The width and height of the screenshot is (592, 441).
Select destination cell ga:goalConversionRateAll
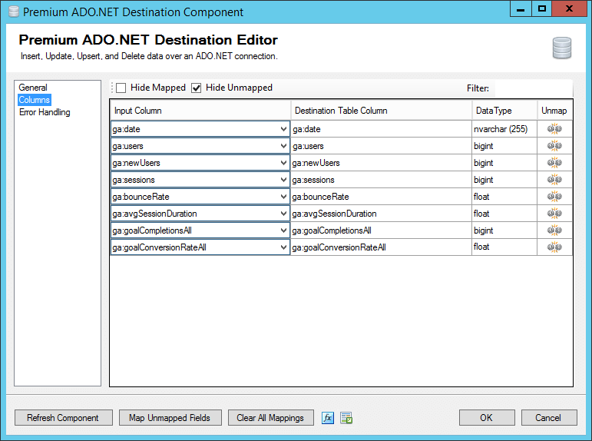[x=381, y=247]
